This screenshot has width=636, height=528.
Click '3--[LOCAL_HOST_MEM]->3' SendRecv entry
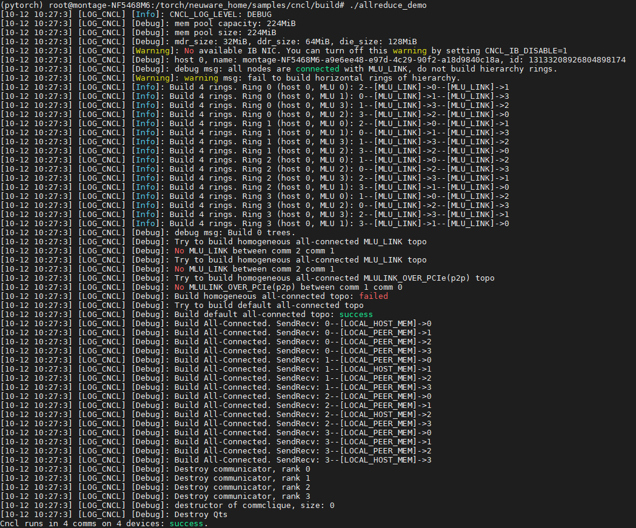click(378, 460)
